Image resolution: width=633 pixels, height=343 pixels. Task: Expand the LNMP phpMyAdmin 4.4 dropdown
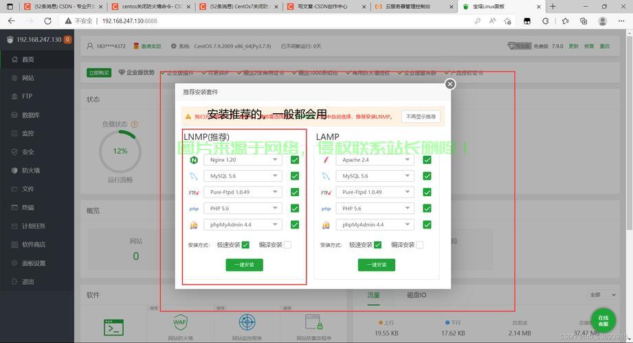click(x=243, y=224)
